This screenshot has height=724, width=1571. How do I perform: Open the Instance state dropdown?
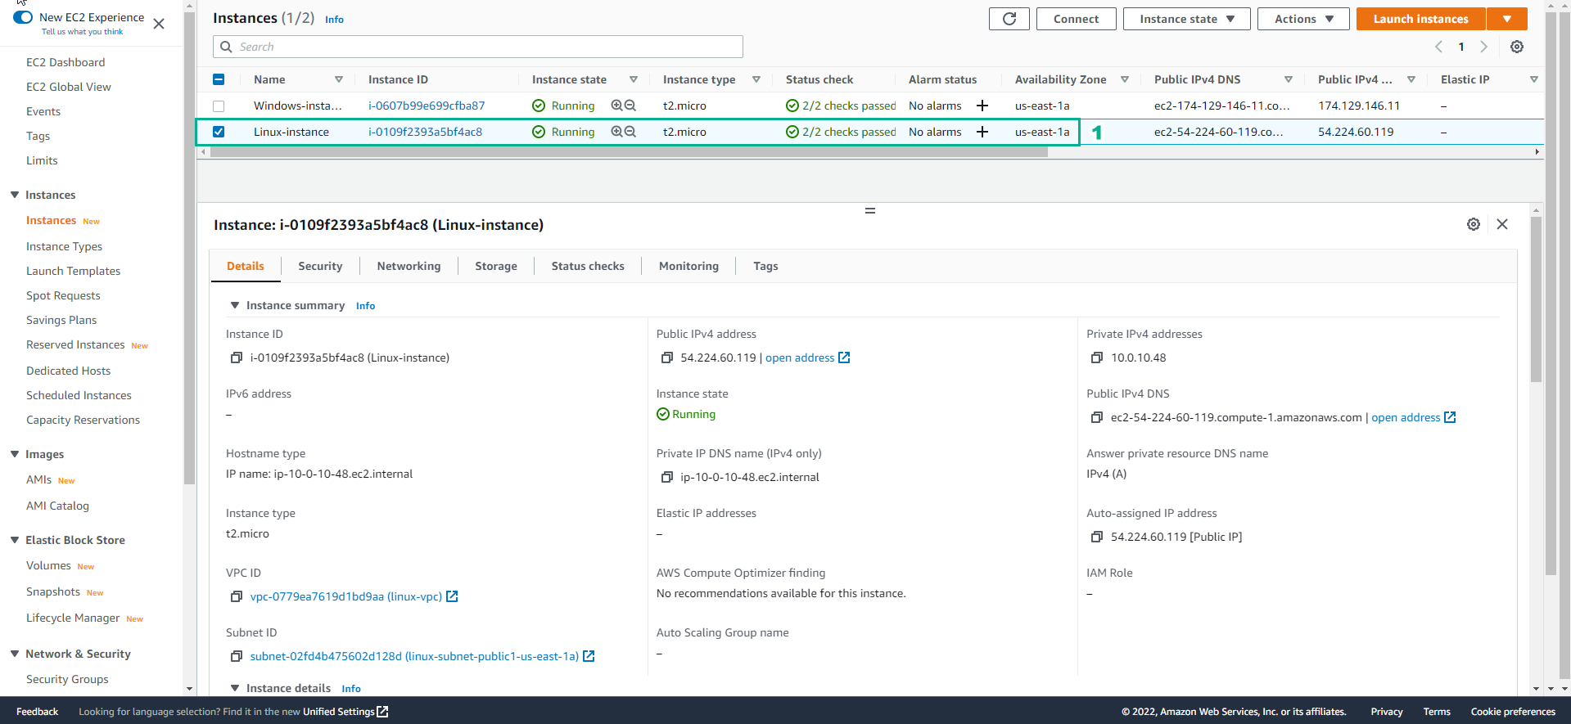coord(1186,19)
